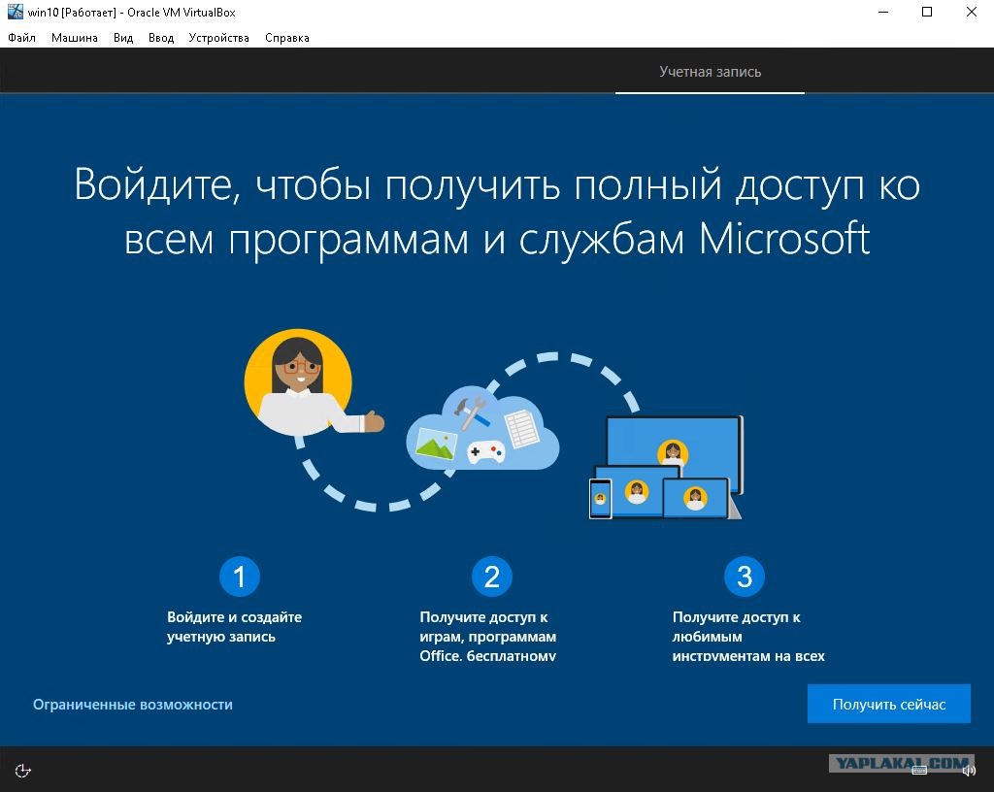The width and height of the screenshot is (994, 792).
Task: Click text Получите доступ к играм
Action: (x=487, y=636)
